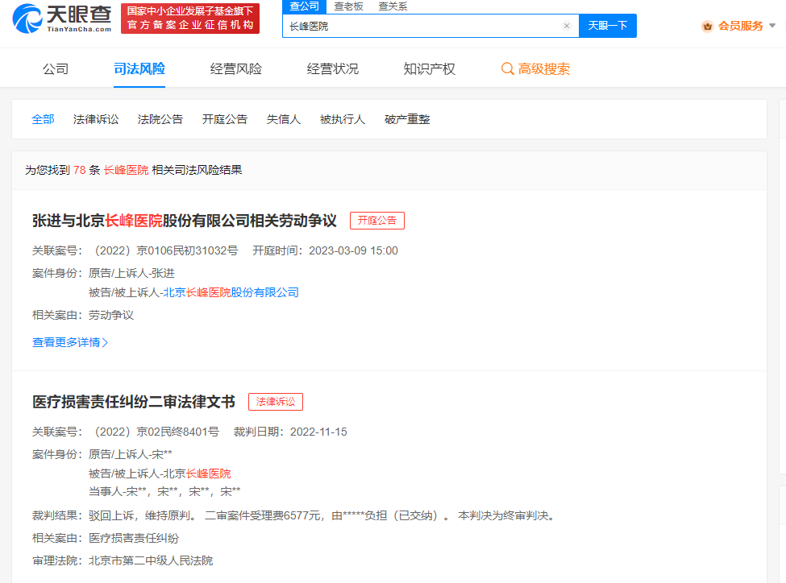
Task: Filter results by 失信人
Action: point(283,118)
